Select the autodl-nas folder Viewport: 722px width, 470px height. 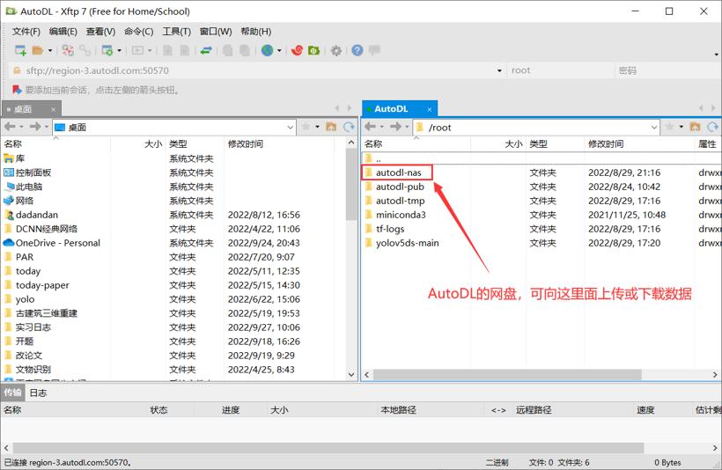pos(398,173)
